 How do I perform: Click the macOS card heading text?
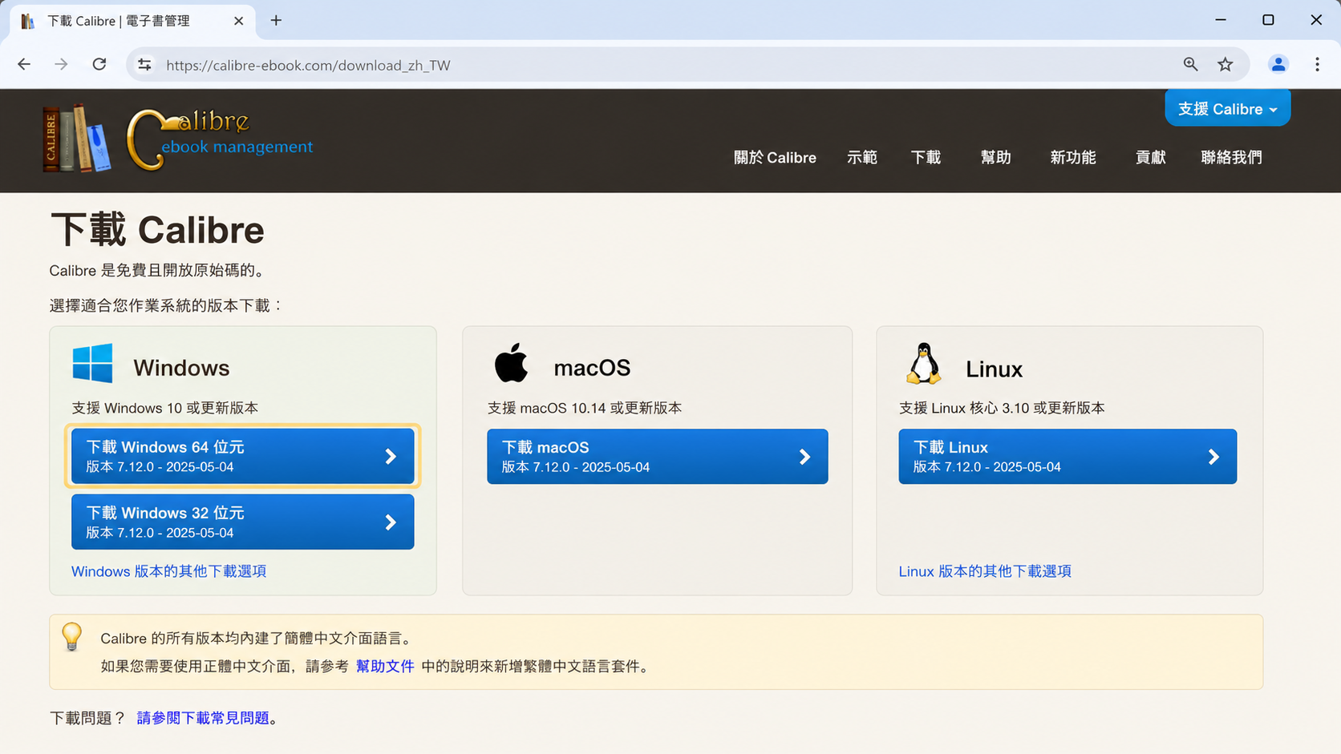click(x=592, y=368)
